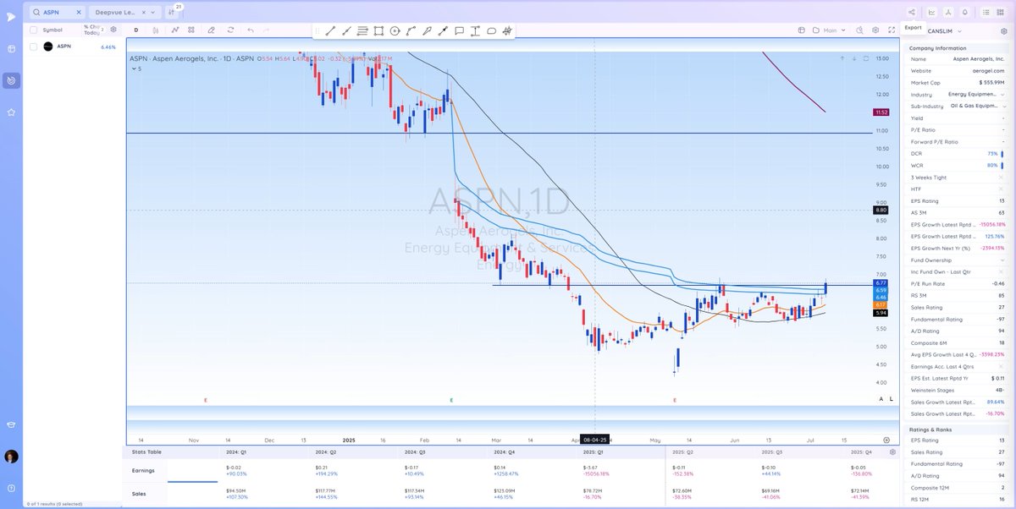The image size is (1016, 509).
Task: Open the candlestick chart type icon
Action: (x=156, y=30)
